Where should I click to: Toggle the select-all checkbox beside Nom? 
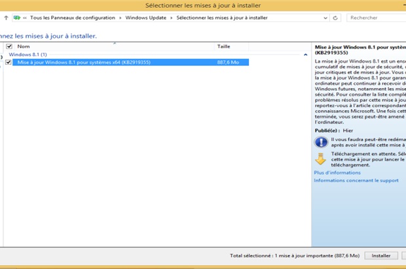pos(9,46)
